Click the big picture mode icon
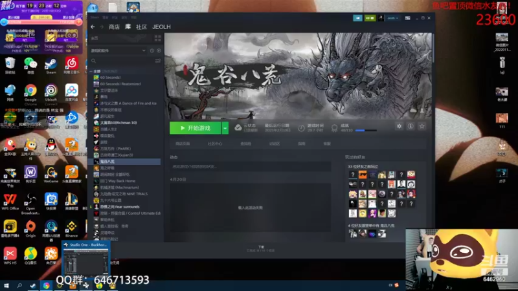 pyautogui.click(x=408, y=18)
